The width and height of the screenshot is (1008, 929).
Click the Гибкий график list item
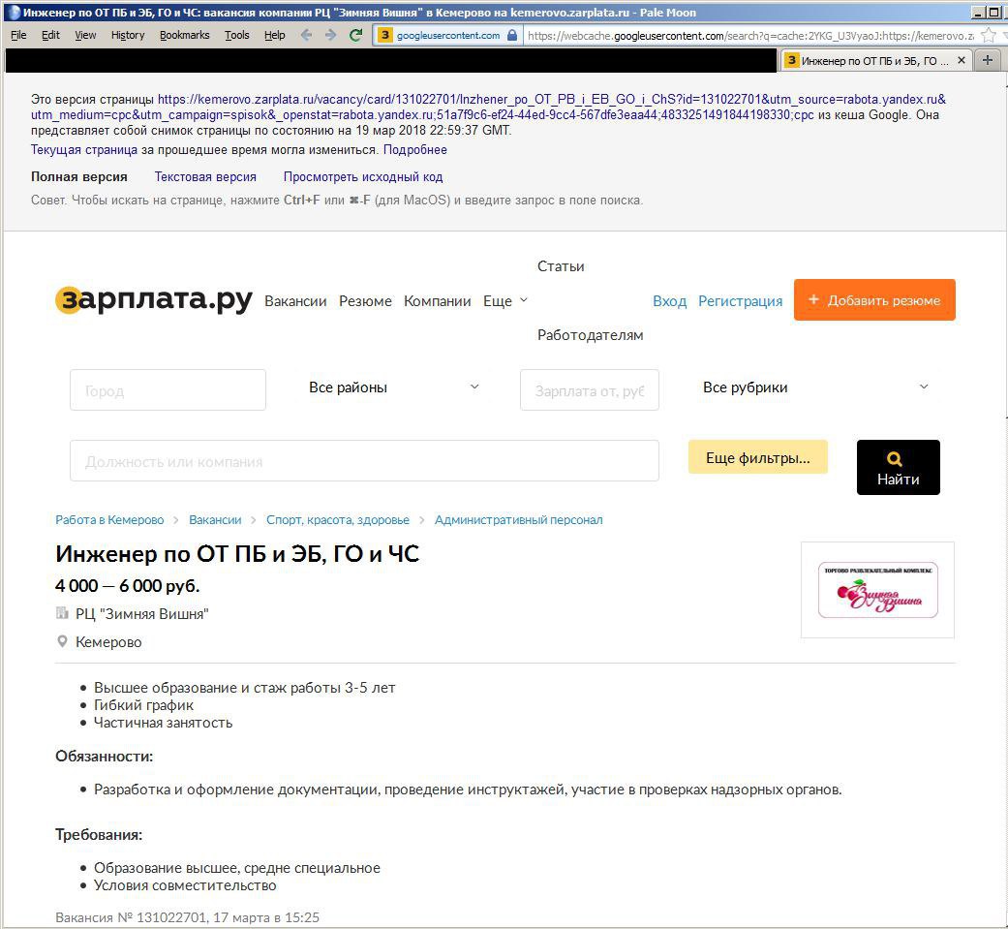coord(143,705)
